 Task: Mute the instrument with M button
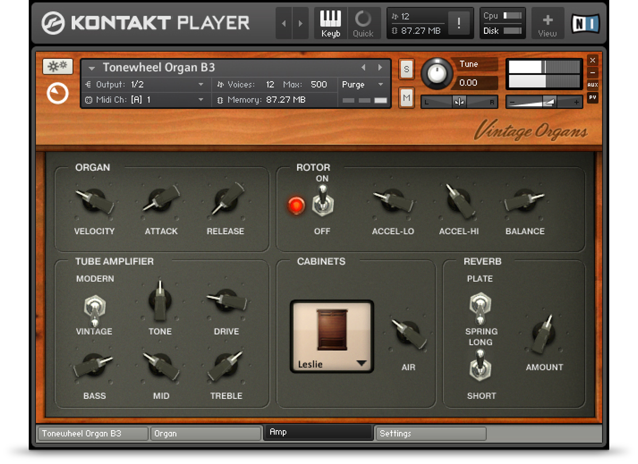[406, 98]
